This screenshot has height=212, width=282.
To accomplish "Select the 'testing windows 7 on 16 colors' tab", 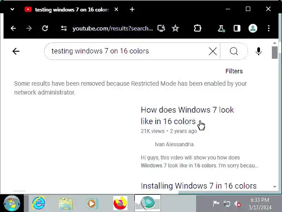I will (x=67, y=9).
